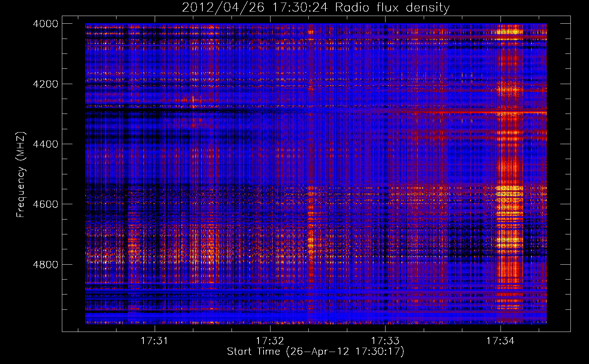This screenshot has height=364, width=589.
Task: Click the 4000 frequency axis label
Action: 46,24
